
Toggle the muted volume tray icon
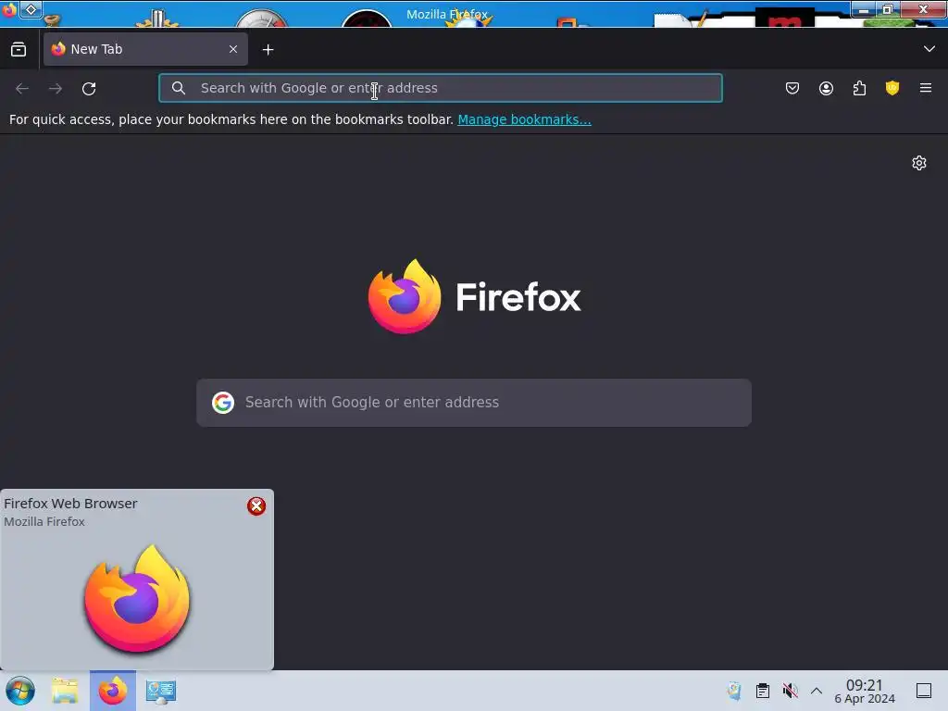pos(790,691)
